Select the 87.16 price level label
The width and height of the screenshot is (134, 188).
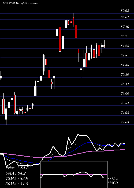click(125, 27)
